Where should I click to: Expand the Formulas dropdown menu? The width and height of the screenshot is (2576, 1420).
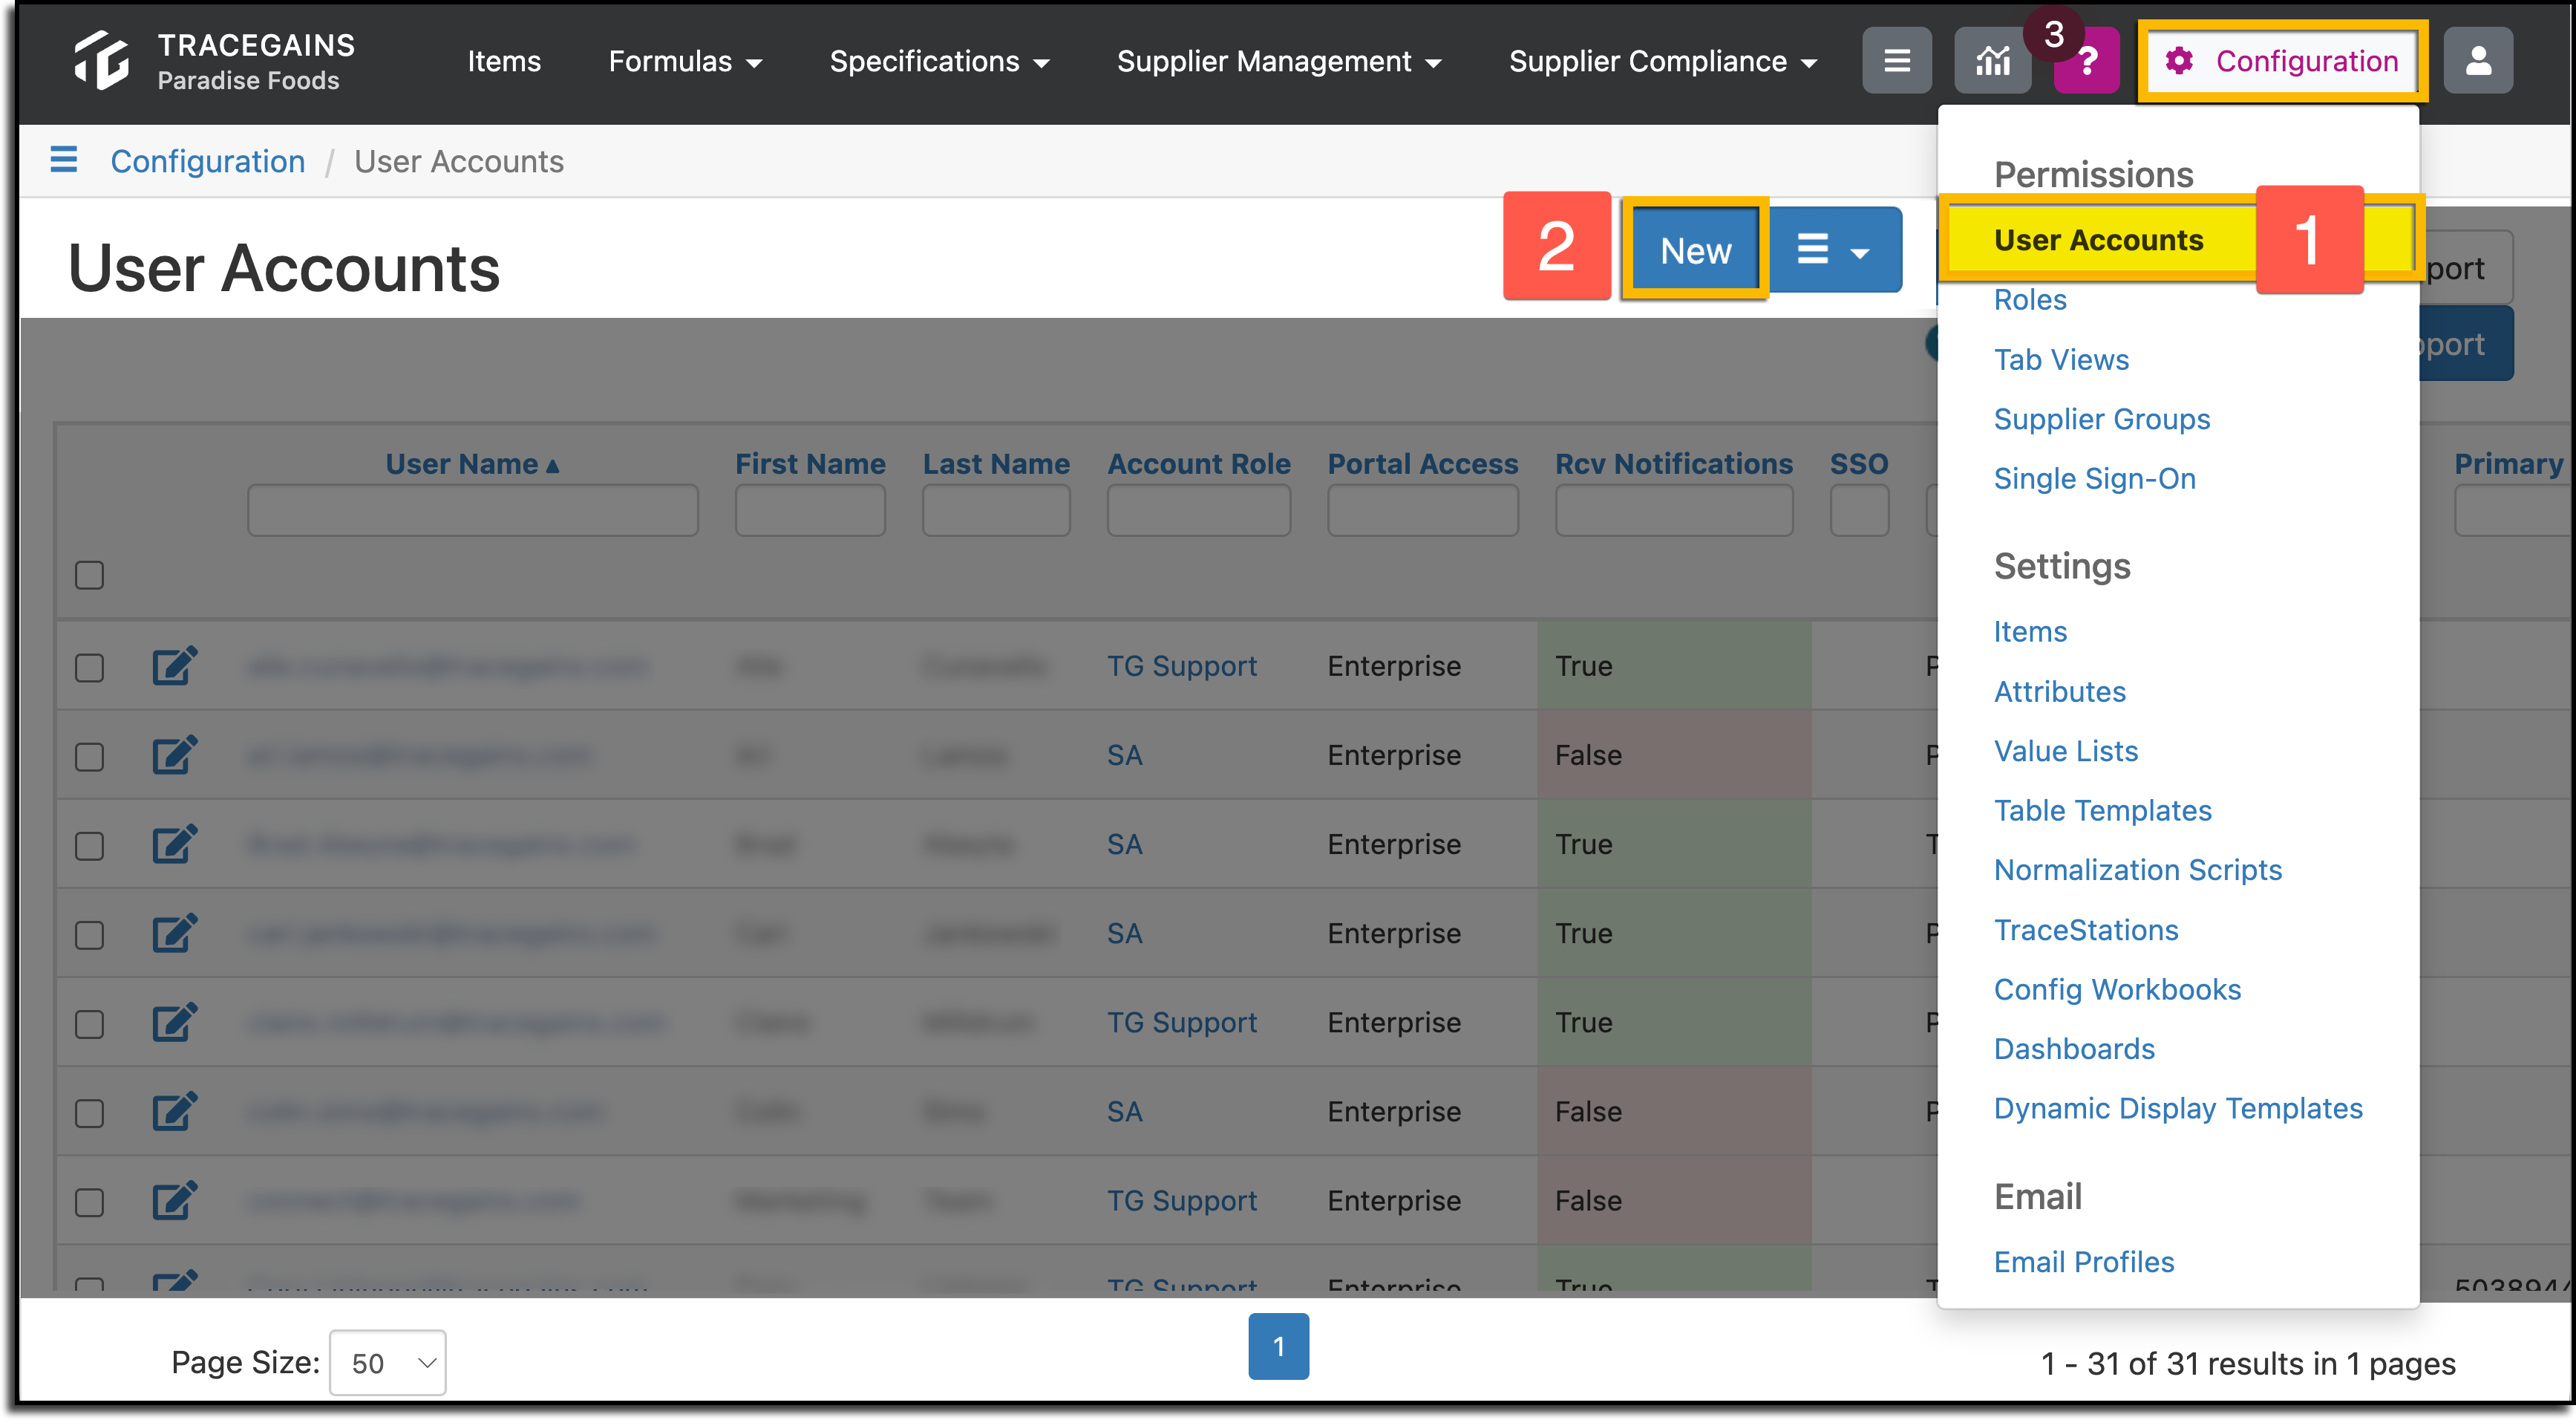click(685, 61)
